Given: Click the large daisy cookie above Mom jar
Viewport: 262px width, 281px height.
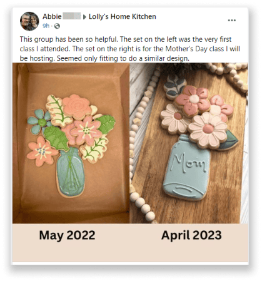Looking at the screenshot, I should [208, 130].
